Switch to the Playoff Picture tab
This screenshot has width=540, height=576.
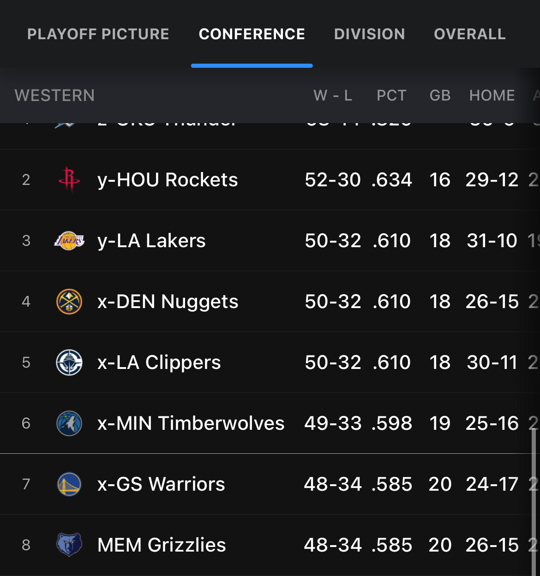98,34
